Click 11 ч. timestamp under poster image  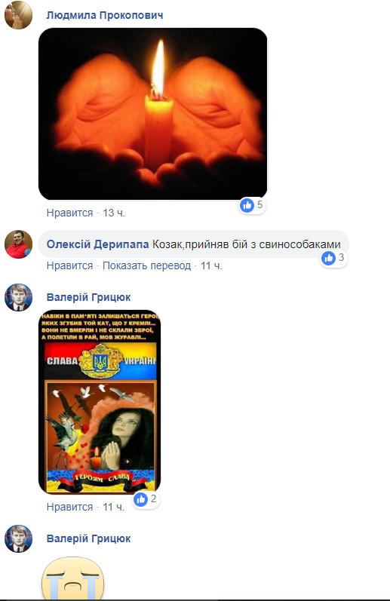tap(113, 507)
